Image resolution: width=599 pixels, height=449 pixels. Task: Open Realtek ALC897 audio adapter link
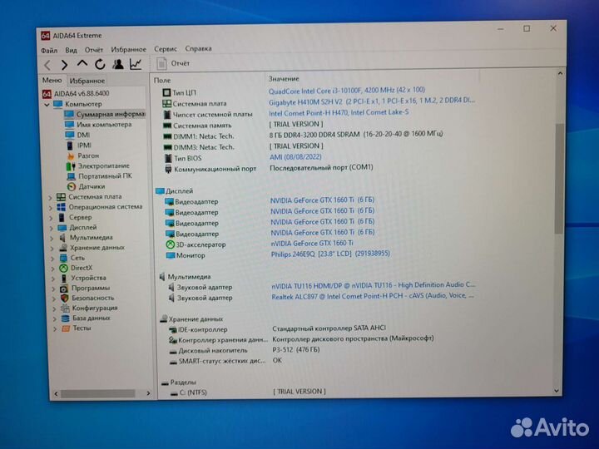pos(373,296)
